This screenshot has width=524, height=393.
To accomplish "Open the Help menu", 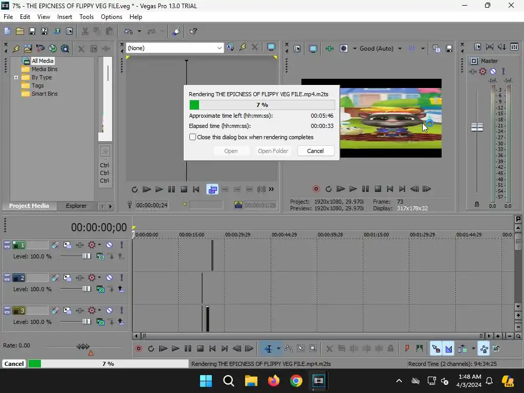I will click(136, 17).
